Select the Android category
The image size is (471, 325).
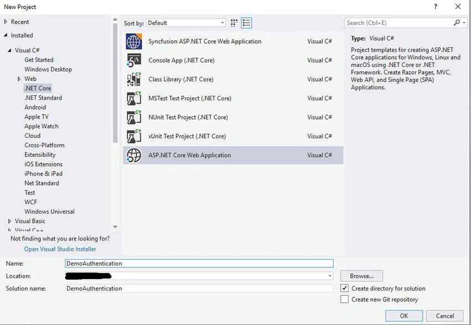coord(35,107)
